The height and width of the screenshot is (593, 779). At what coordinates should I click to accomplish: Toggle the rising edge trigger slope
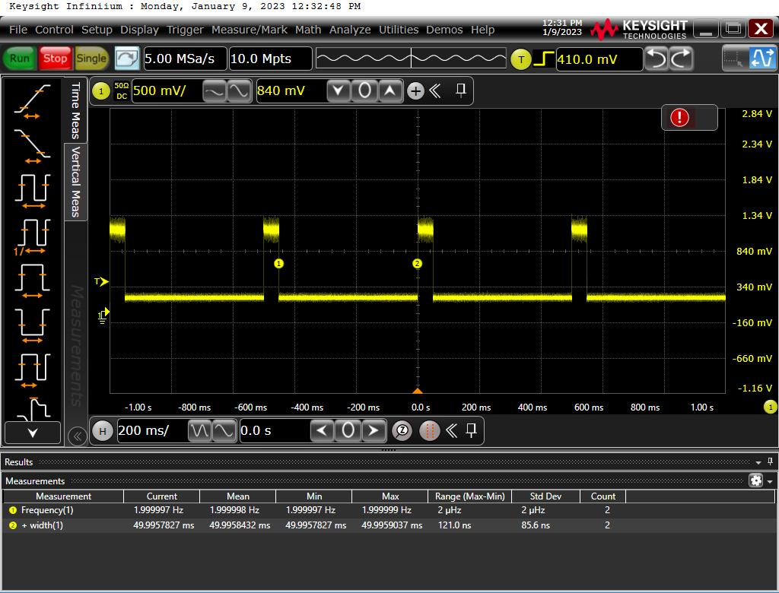click(x=543, y=59)
